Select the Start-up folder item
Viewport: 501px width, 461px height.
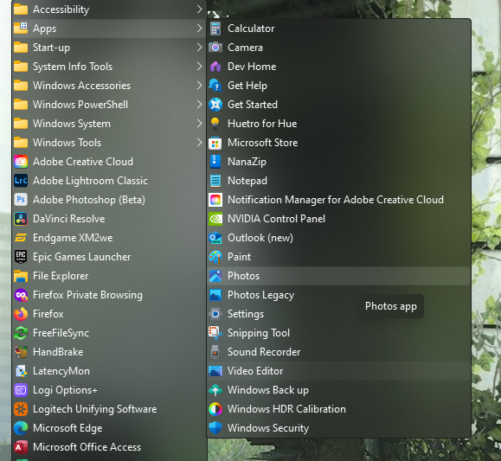[109, 48]
